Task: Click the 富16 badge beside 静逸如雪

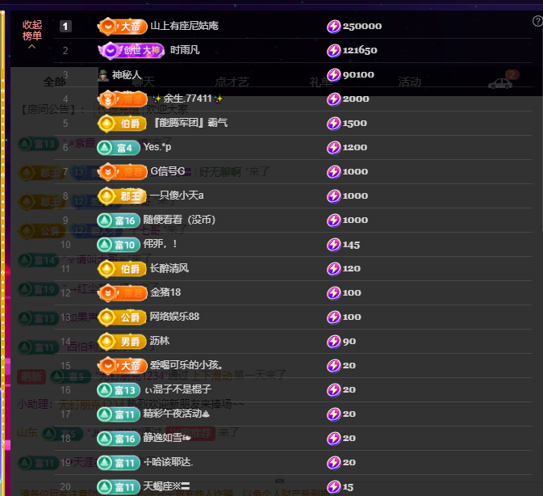Action: [x=119, y=439]
